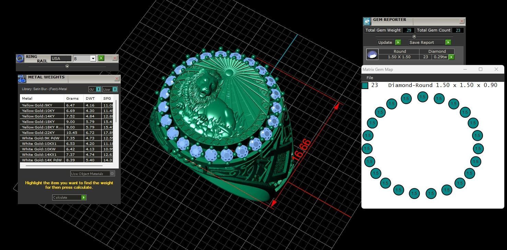Click the Ring Rail tool icon

(x=20, y=59)
